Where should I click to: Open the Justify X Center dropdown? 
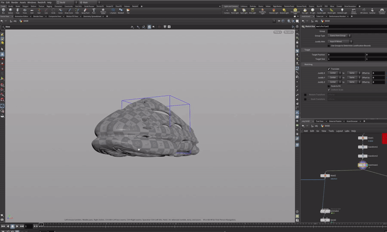pyautogui.click(x=334, y=73)
